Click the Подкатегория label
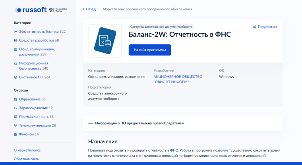The height and width of the screenshot is (165, 302). click(99, 87)
